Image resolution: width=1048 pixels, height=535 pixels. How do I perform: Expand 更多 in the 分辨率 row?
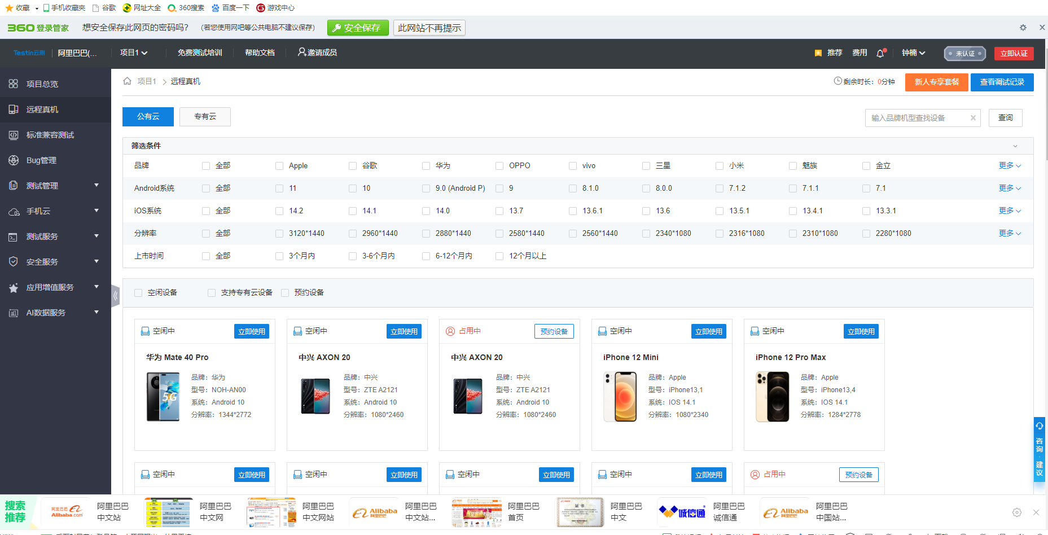[1010, 233]
